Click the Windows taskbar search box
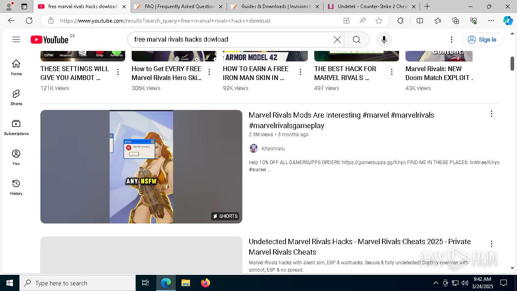The width and height of the screenshot is (517, 291). (78, 283)
